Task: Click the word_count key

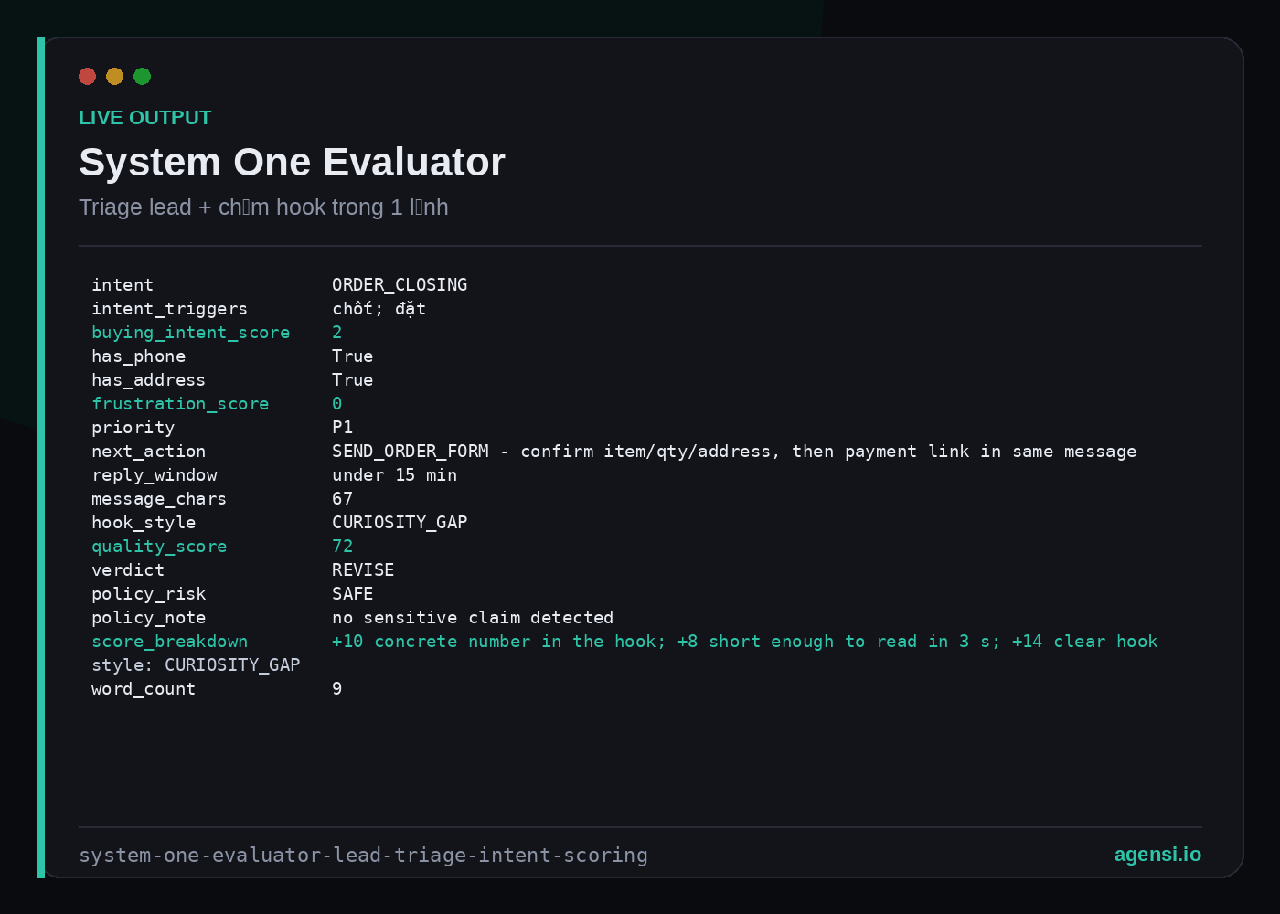Action: (144, 689)
